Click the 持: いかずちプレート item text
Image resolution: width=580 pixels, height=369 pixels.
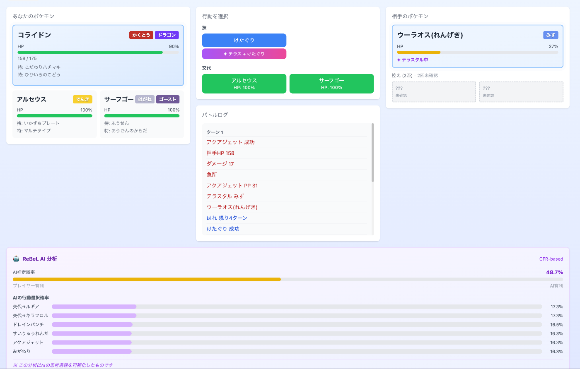(38, 123)
